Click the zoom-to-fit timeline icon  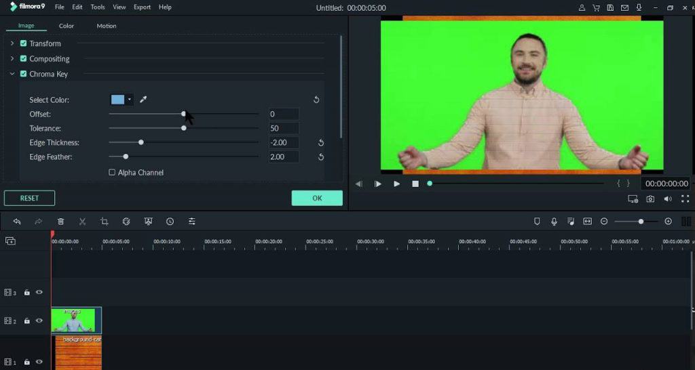coord(587,222)
